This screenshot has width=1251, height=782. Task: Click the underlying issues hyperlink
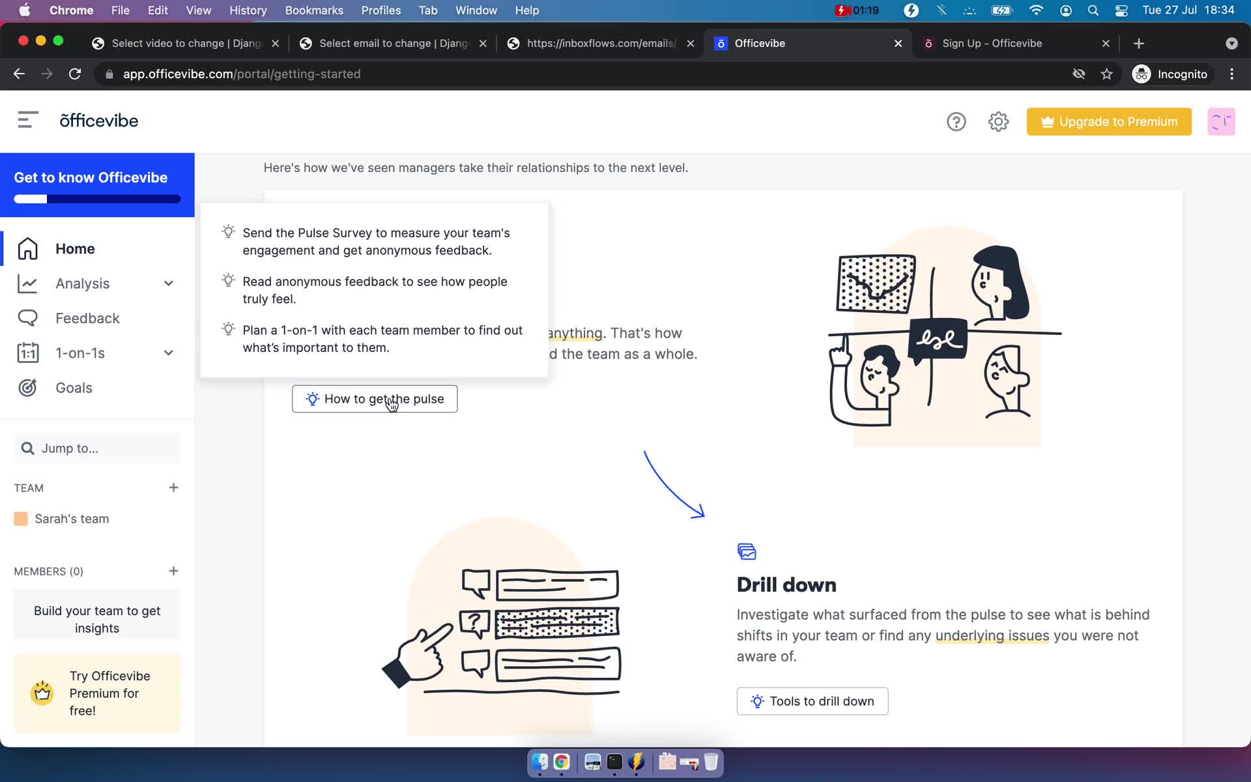coord(992,635)
